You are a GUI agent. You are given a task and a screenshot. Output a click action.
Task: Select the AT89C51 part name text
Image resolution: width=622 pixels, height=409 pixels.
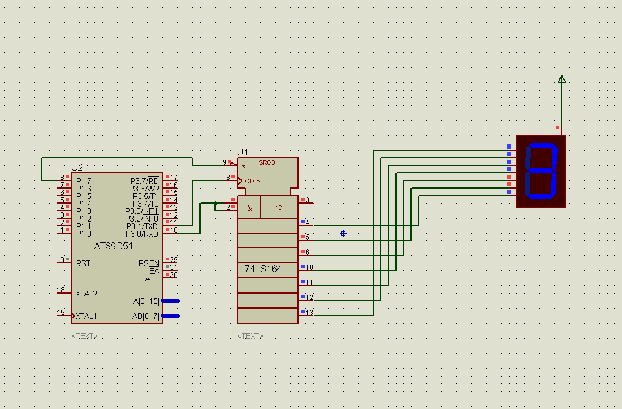click(x=114, y=246)
